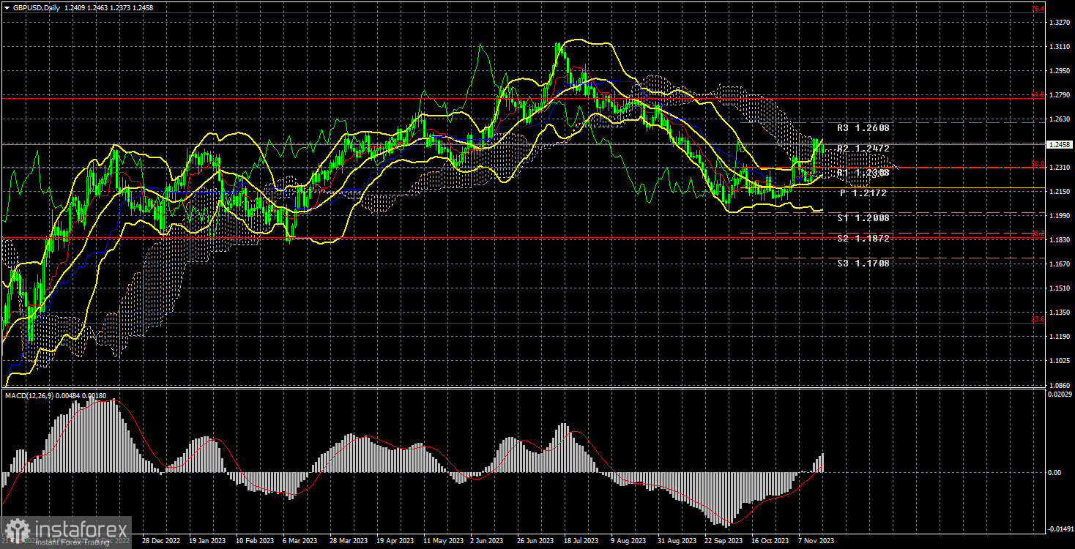Click the 1.0860 price axis value

1060,384
